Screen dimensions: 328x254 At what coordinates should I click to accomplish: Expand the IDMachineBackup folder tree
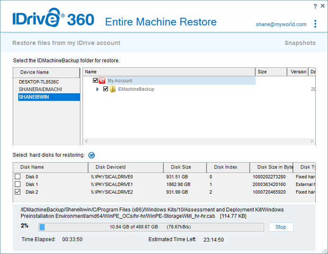click(x=97, y=89)
